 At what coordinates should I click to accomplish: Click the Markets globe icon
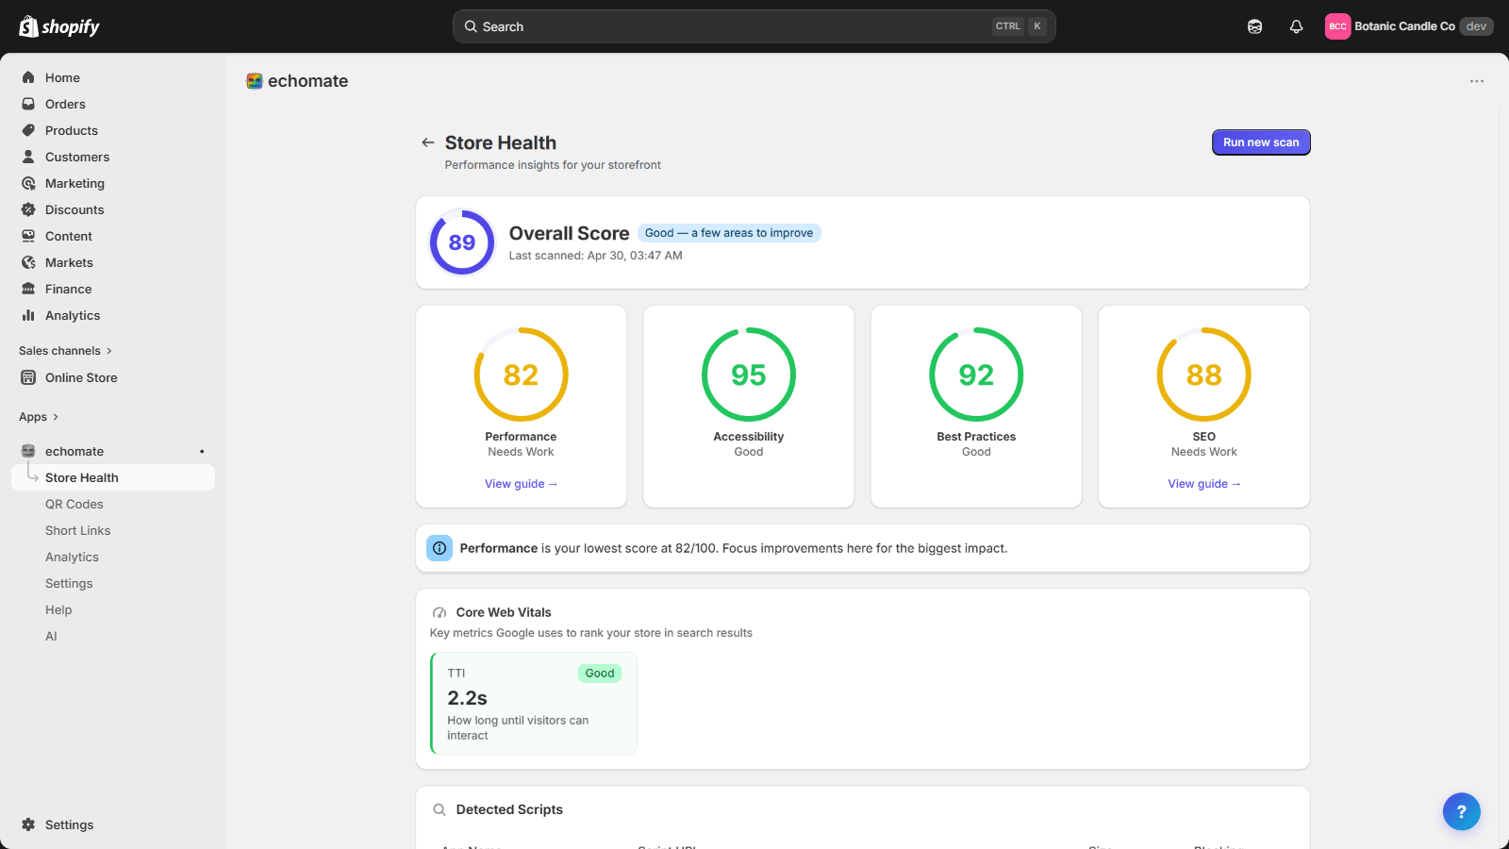(x=28, y=262)
